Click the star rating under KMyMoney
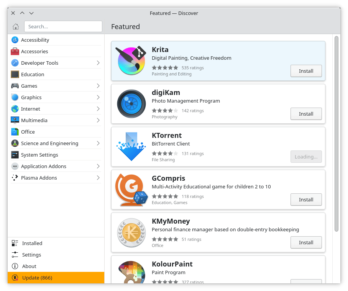Screen dimensions: 348x291 (165, 239)
